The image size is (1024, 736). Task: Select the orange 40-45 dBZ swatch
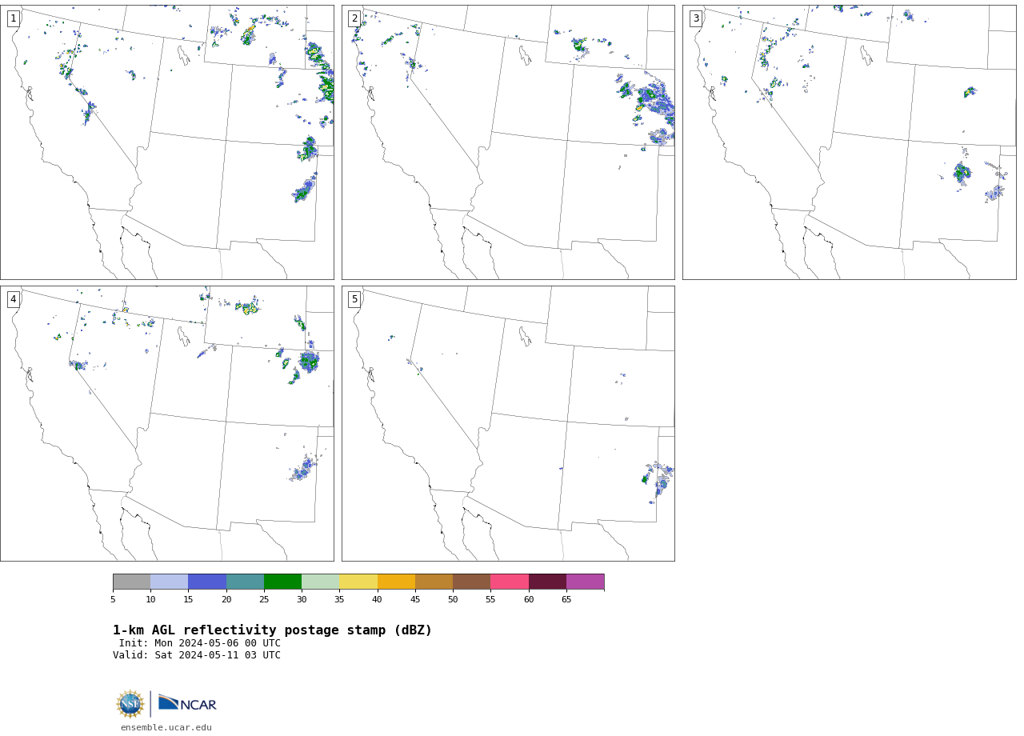(396, 582)
